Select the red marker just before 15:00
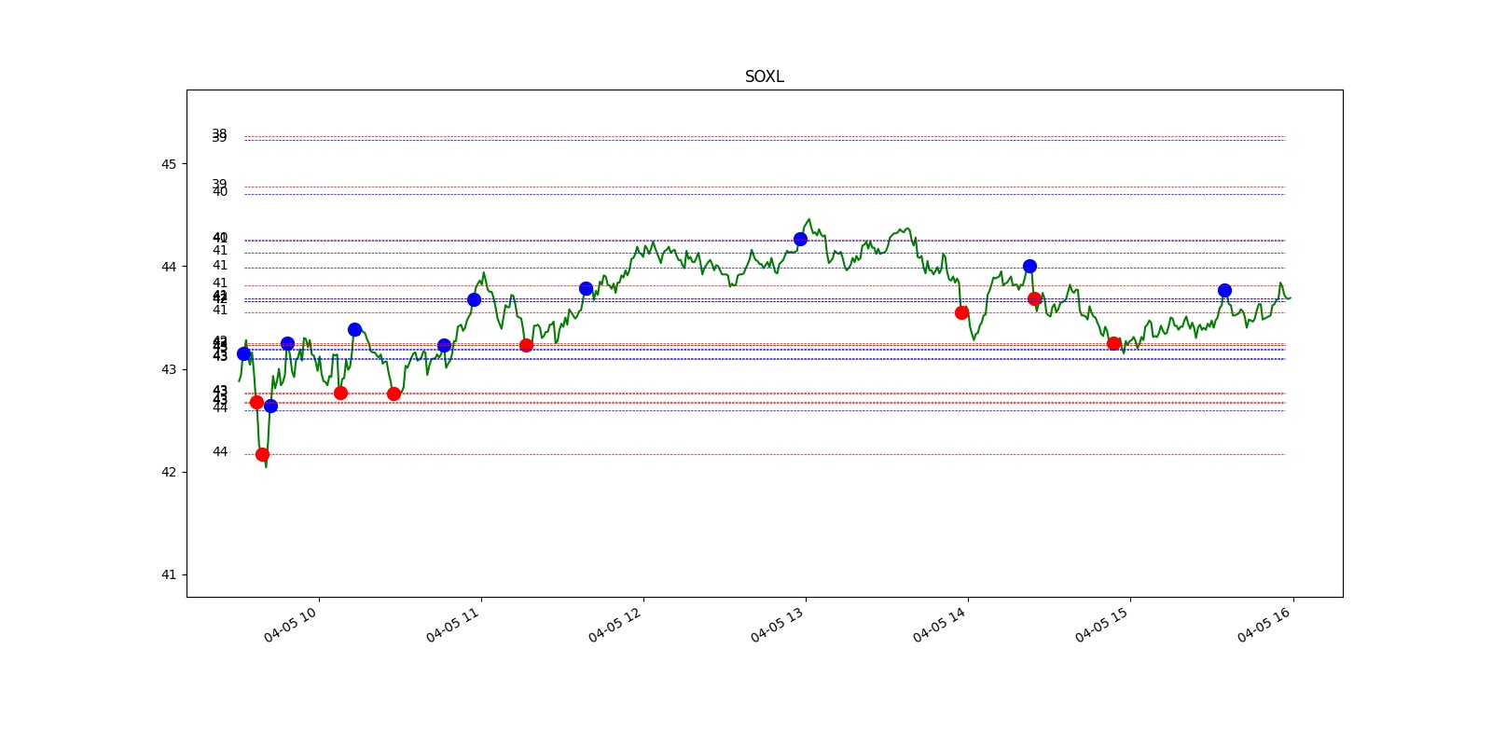Image resolution: width=1492 pixels, height=746 pixels. tap(1113, 343)
